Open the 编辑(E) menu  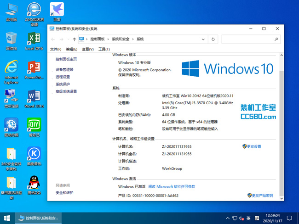[71, 49]
